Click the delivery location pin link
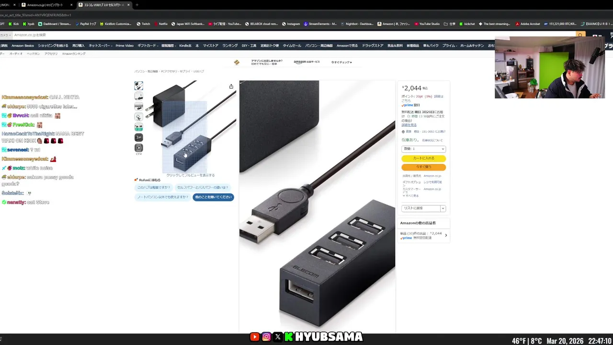Image resolution: width=613 pixels, height=345 pixels. 424,131
